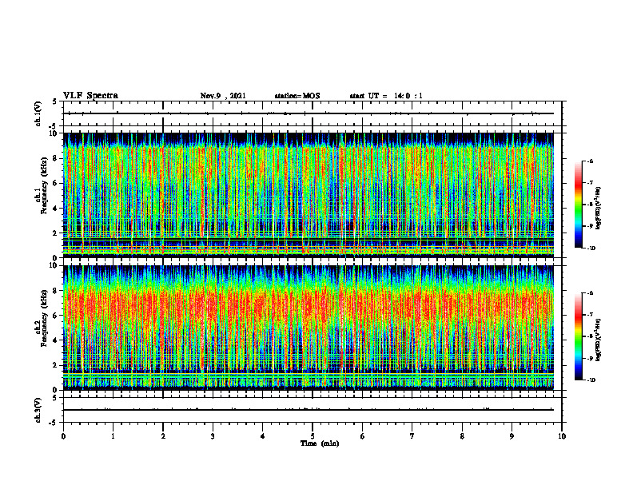Image resolution: width=633 pixels, height=489 pixels.
Task: Click time axis tick label "9"
Action: point(512,436)
